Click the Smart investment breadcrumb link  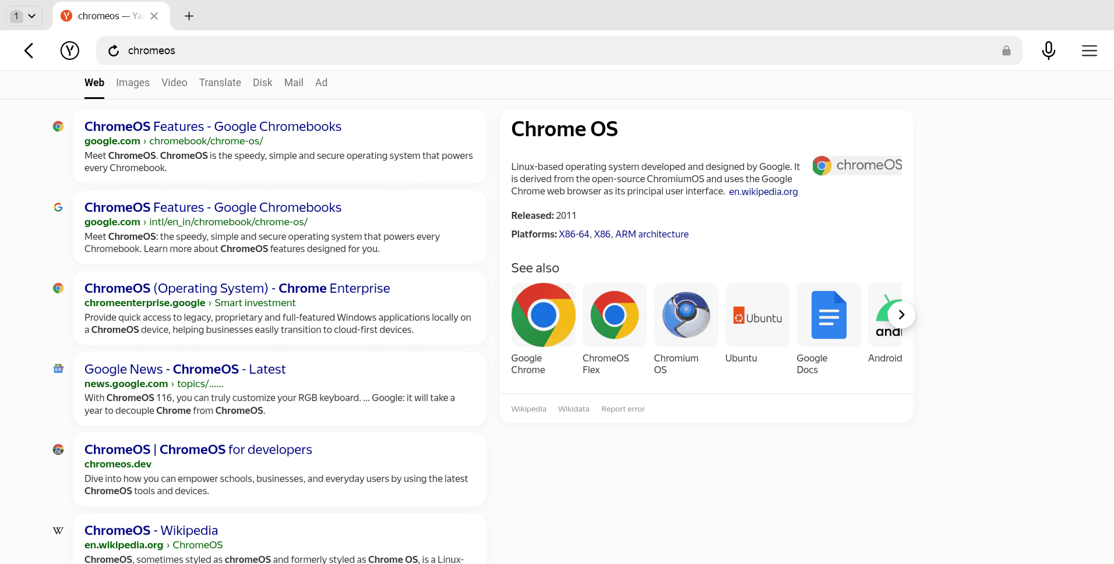click(x=255, y=303)
